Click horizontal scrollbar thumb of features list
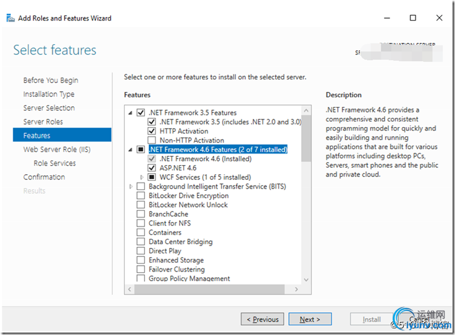This screenshot has height=335, width=455. pyautogui.click(x=209, y=289)
